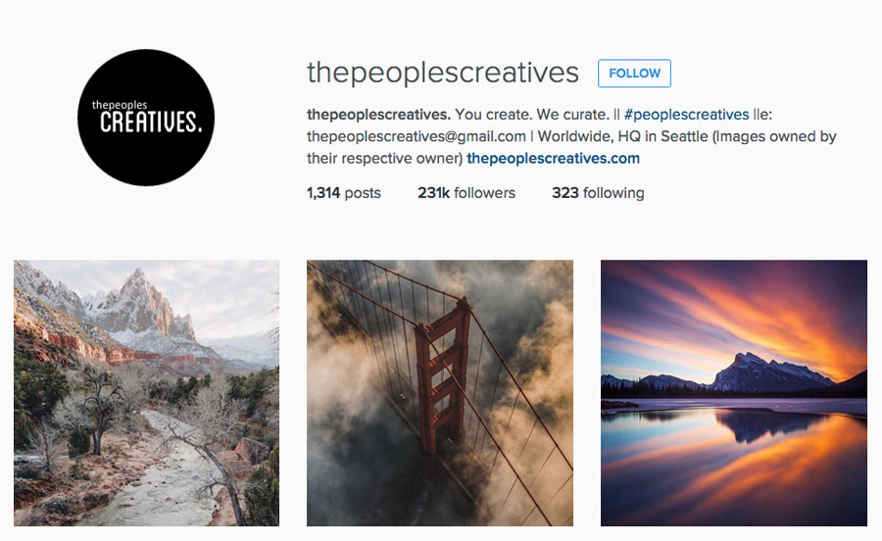This screenshot has width=882, height=541.
Task: Open the thepeoples CREATIVES profile picture
Action: [146, 117]
